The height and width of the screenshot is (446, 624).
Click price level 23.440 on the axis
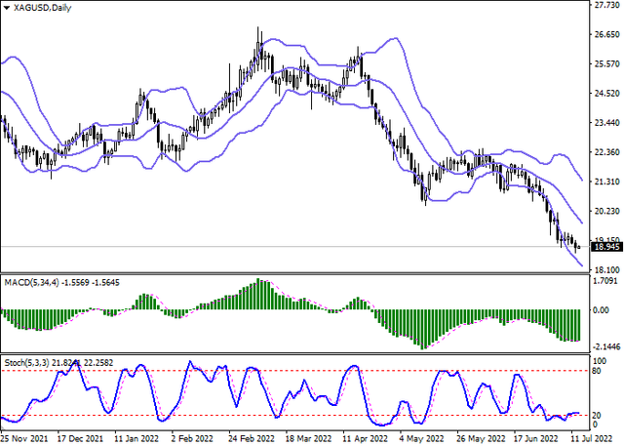pyautogui.click(x=606, y=123)
